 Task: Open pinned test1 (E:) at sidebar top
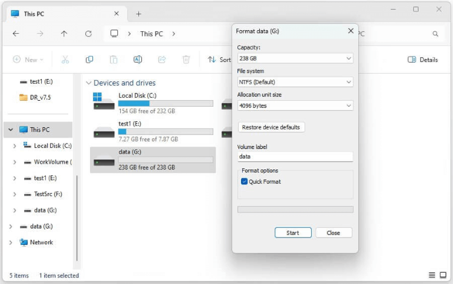coord(36,81)
